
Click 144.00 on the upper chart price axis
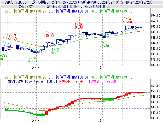pyautogui.click(x=155, y=43)
